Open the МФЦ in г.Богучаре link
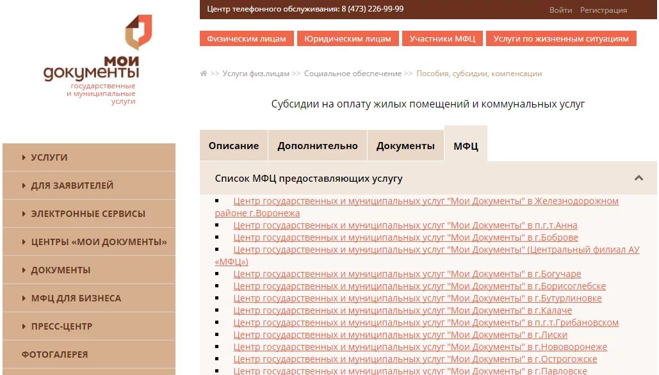Image resolution: width=659 pixels, height=375 pixels. click(x=407, y=275)
